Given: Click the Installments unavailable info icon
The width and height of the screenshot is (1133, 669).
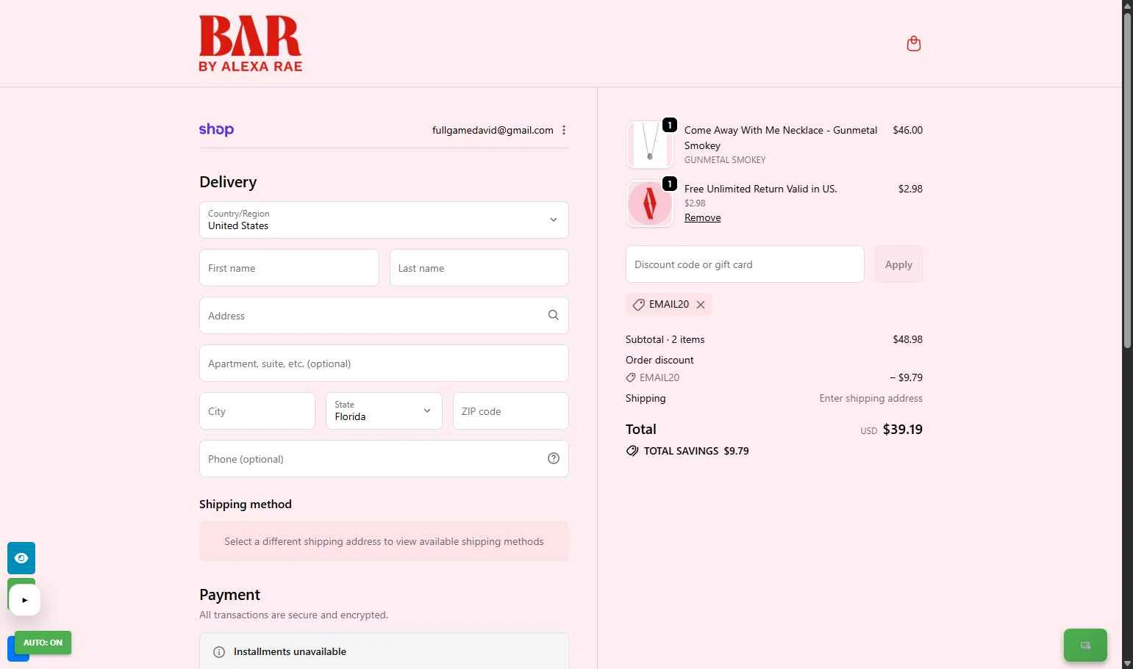Looking at the screenshot, I should 218,652.
